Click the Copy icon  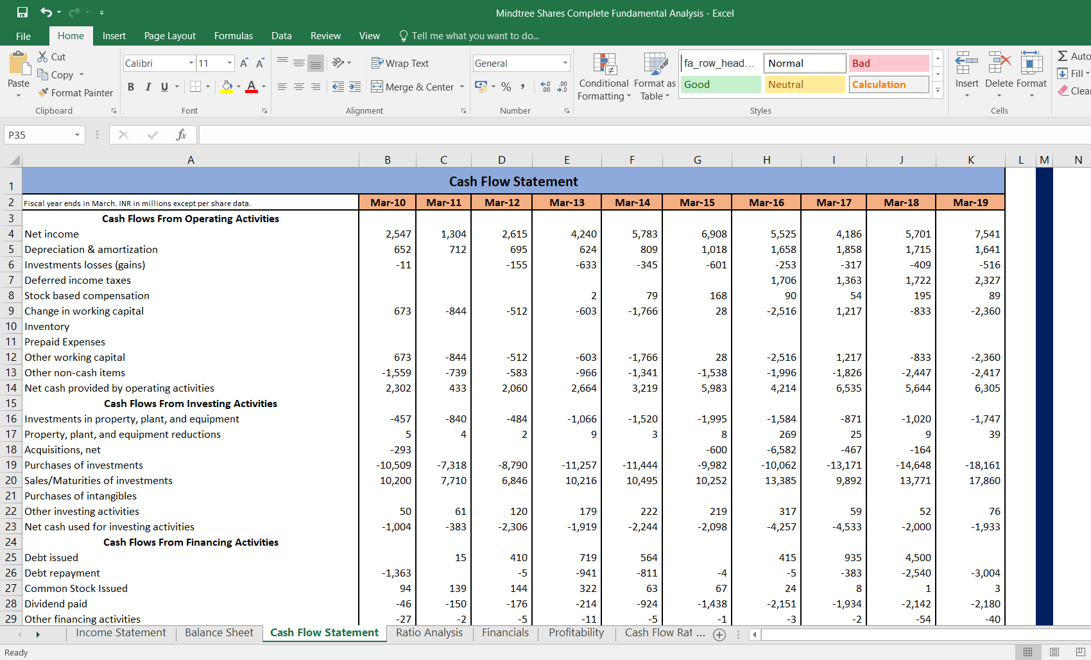pyautogui.click(x=43, y=74)
